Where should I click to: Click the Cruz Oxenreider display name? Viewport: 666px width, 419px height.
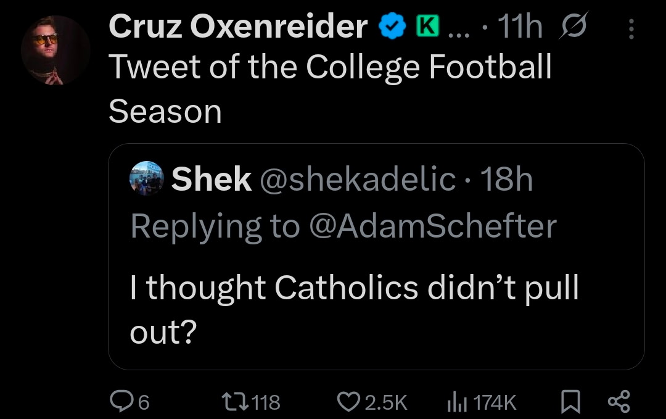(x=238, y=27)
